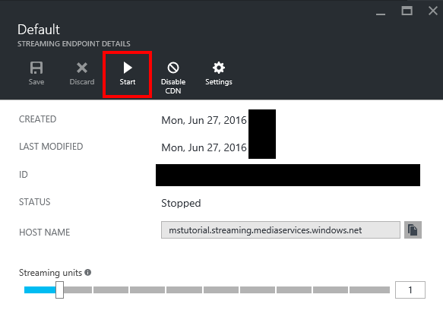This screenshot has height=326, width=443.
Task: Click the Streaming units info icon
Action: [88, 272]
